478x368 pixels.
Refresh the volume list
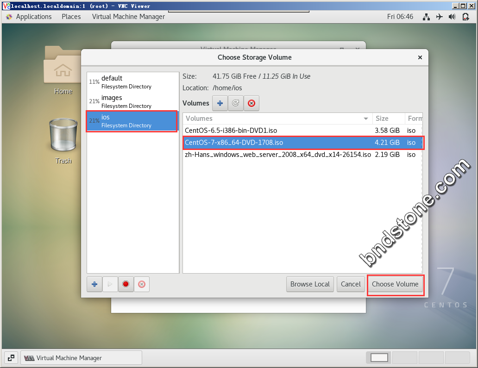236,103
